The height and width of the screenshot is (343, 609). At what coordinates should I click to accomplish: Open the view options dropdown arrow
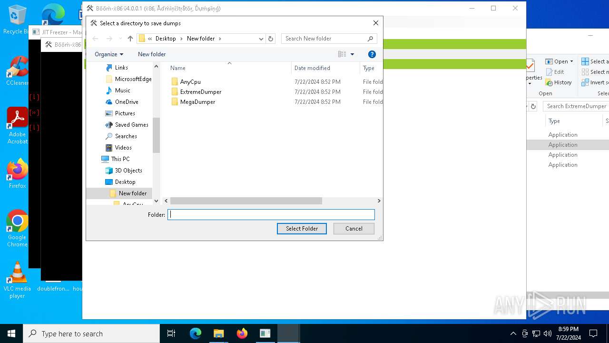(353, 54)
